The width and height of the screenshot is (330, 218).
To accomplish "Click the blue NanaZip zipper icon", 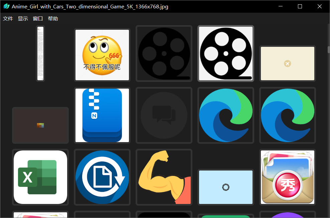I will pyautogui.click(x=102, y=115).
